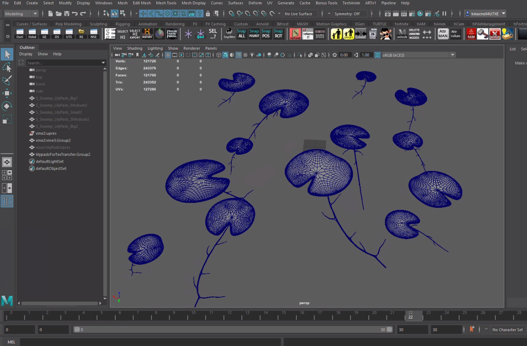This screenshot has height=346, width=527.
Task: Select the Paint Selection tool
Action: [7, 80]
